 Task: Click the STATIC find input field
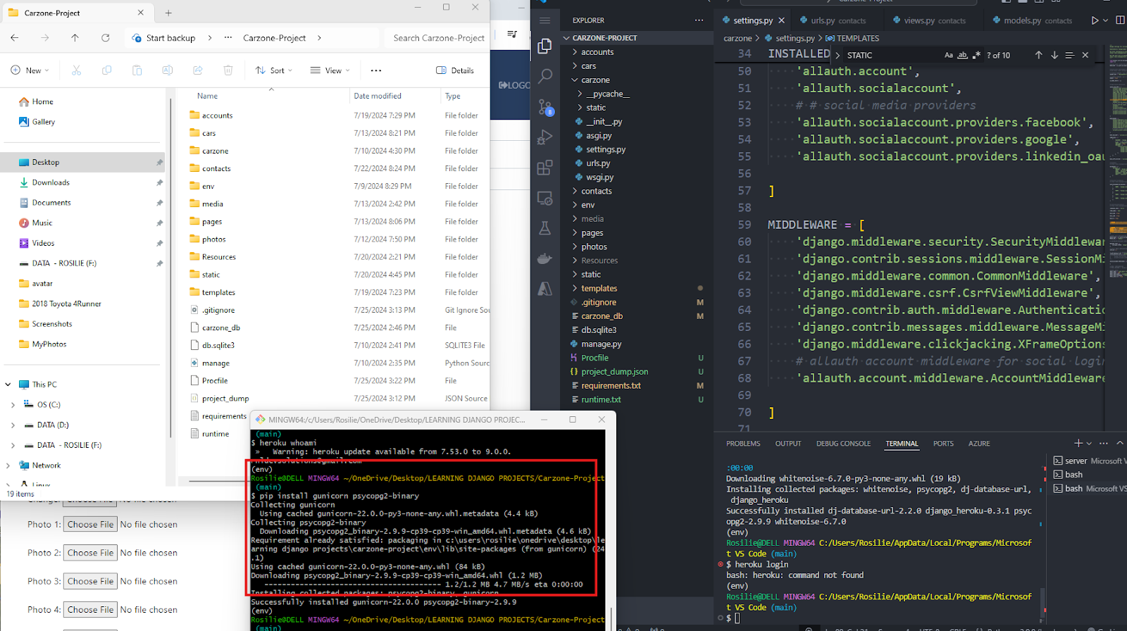(891, 55)
